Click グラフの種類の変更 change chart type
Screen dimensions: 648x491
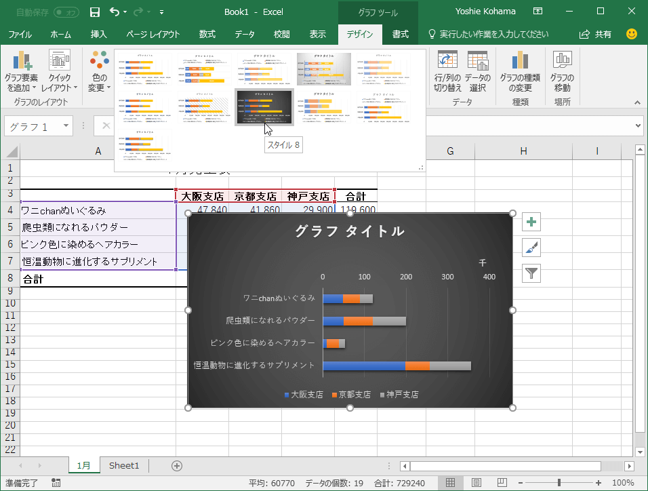click(520, 72)
